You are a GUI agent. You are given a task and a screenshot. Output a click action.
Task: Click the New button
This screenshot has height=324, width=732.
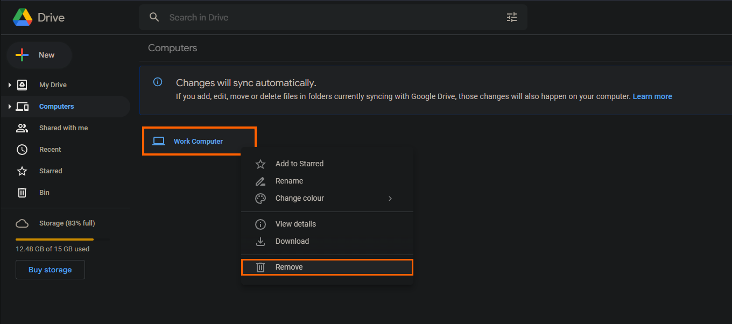tap(39, 55)
